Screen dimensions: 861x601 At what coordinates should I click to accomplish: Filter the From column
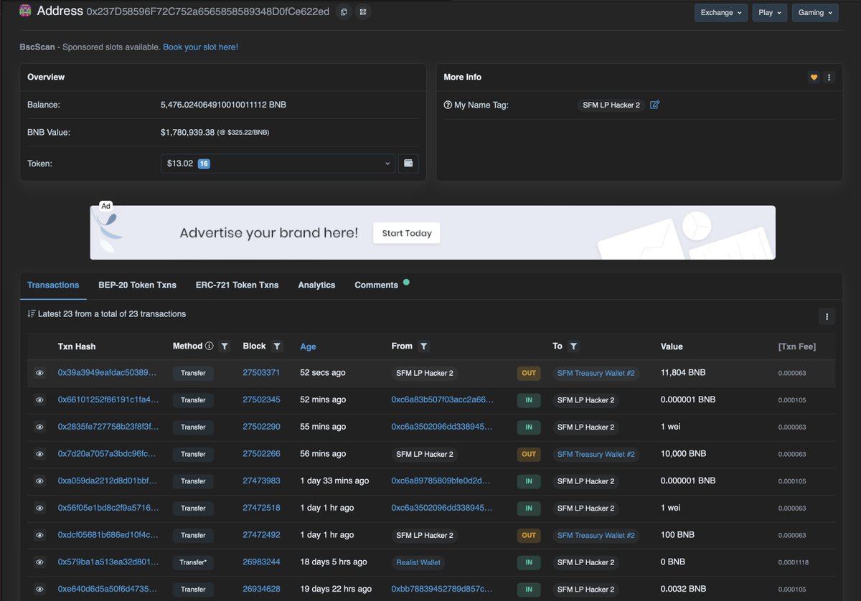pos(423,346)
